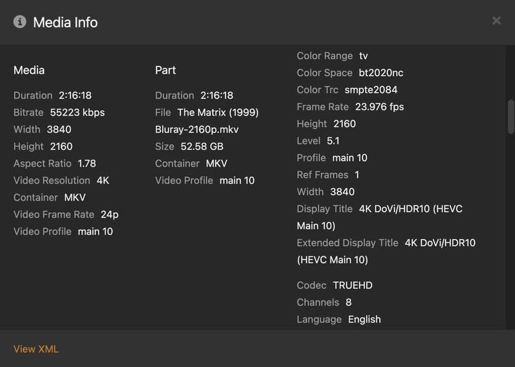
Task: Click the Channels 8 value
Action: click(x=348, y=302)
